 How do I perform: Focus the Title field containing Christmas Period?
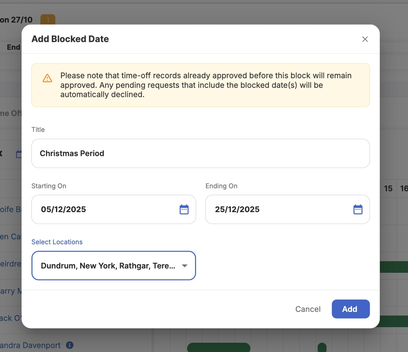point(200,153)
